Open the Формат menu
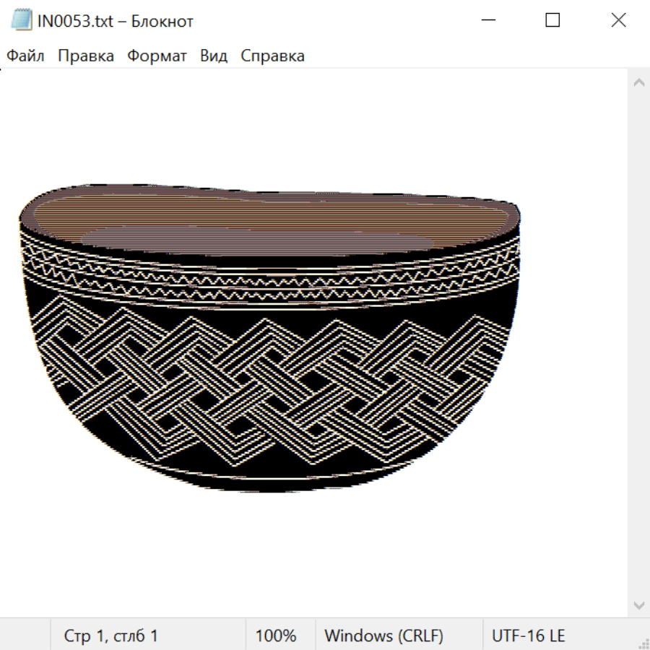This screenshot has width=650, height=650. click(157, 56)
